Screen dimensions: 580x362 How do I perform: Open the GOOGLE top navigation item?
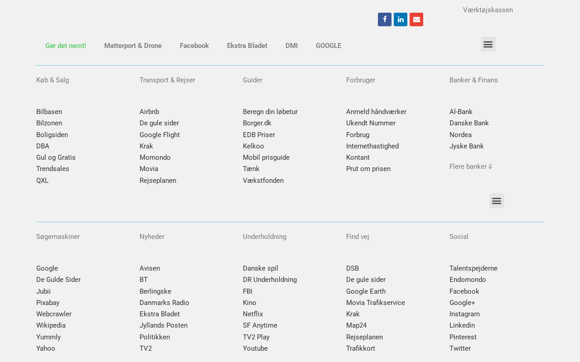pos(329,46)
